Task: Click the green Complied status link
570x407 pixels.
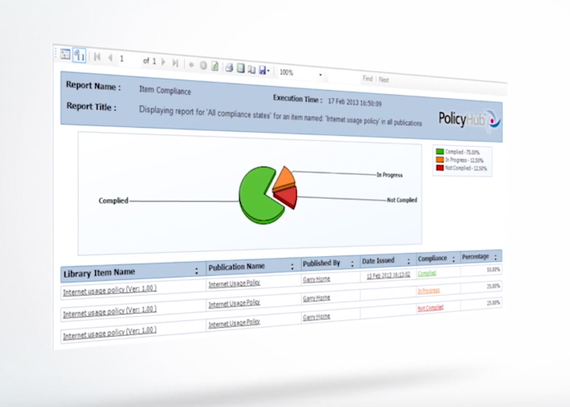Action: coord(427,273)
